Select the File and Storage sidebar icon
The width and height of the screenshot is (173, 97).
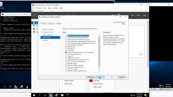(34, 32)
